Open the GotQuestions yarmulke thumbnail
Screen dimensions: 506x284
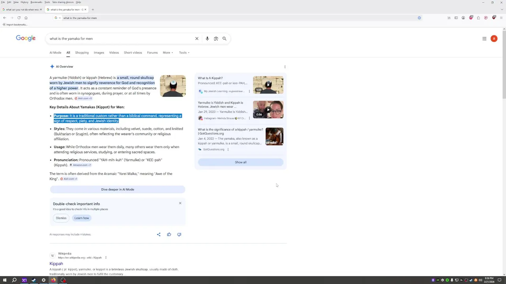click(274, 136)
